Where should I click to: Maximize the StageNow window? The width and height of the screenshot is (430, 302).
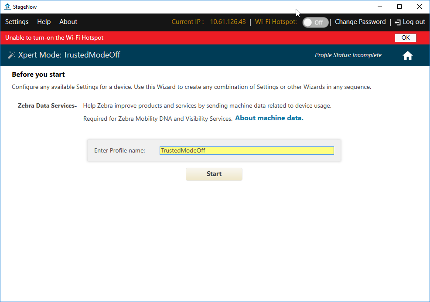(399, 7)
